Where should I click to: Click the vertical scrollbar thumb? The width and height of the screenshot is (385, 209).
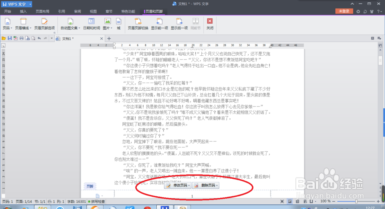(x=380, y=60)
